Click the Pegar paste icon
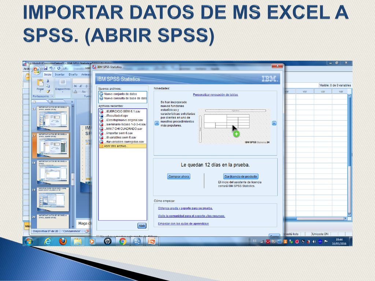The height and width of the screenshot is (281, 375). tap(40, 83)
